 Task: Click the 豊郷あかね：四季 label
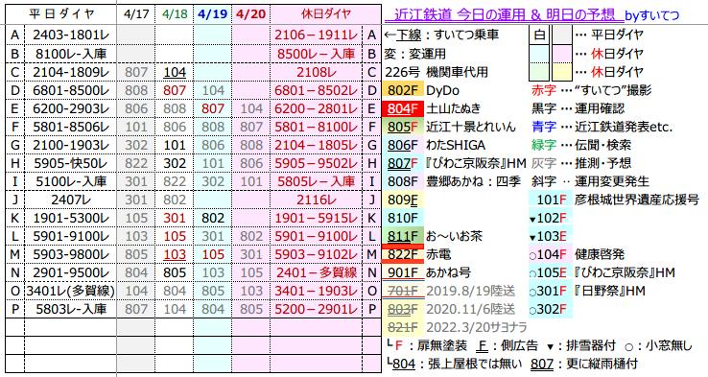tap(473, 181)
